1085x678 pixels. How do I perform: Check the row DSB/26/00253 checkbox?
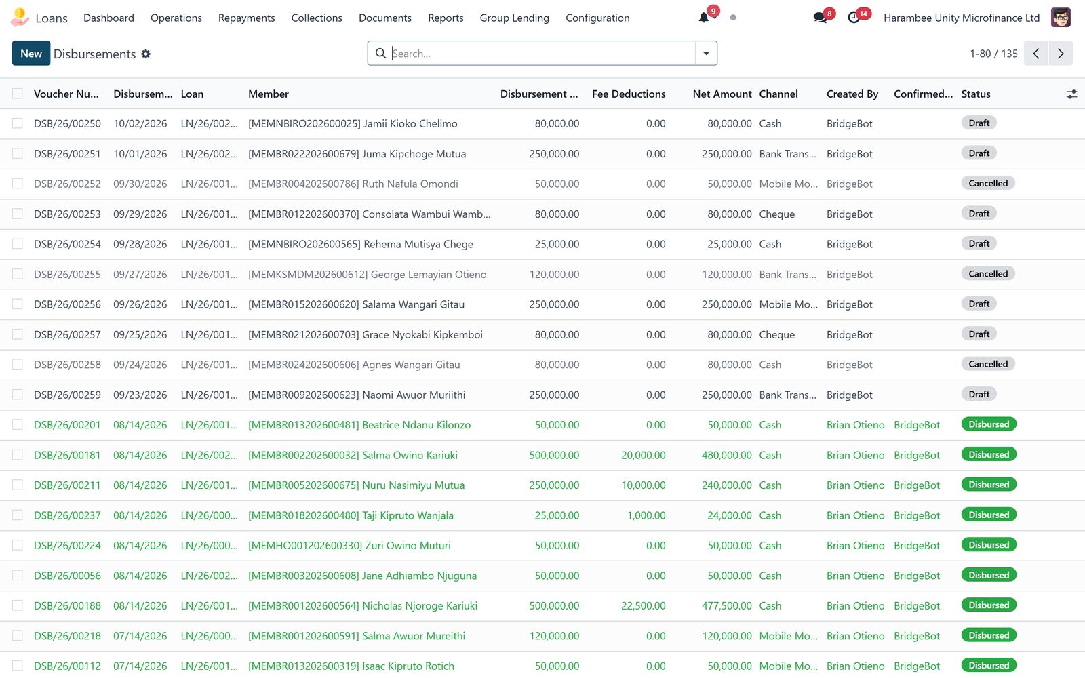(18, 214)
